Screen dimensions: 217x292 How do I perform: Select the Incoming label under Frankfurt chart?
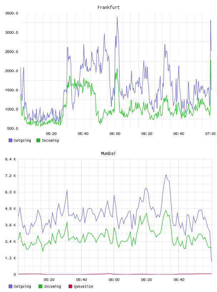[50, 141]
